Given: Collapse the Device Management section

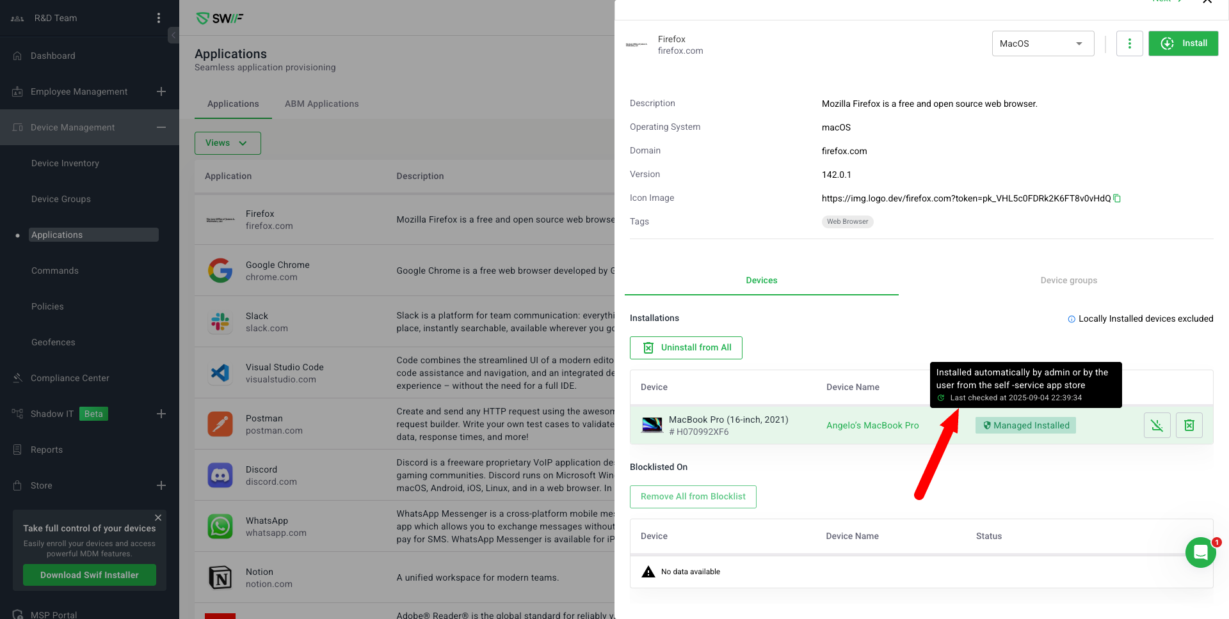Looking at the screenshot, I should point(161,127).
